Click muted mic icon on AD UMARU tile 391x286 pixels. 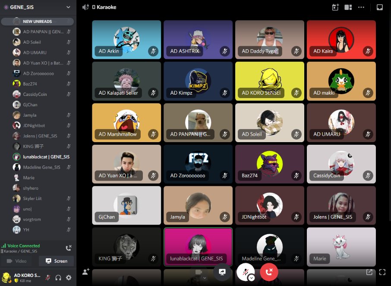point(368,134)
